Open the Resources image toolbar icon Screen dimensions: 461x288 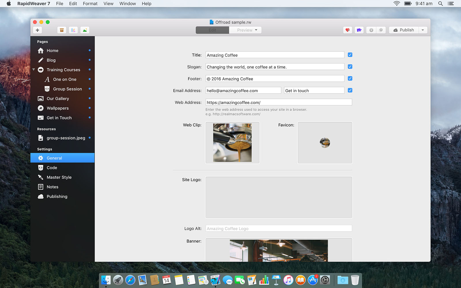pos(85,30)
